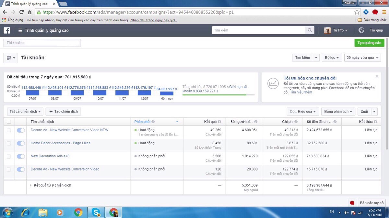The image size is (389, 218).
Task: Click the Tìm kiếm search field
Action: click(x=259, y=30)
